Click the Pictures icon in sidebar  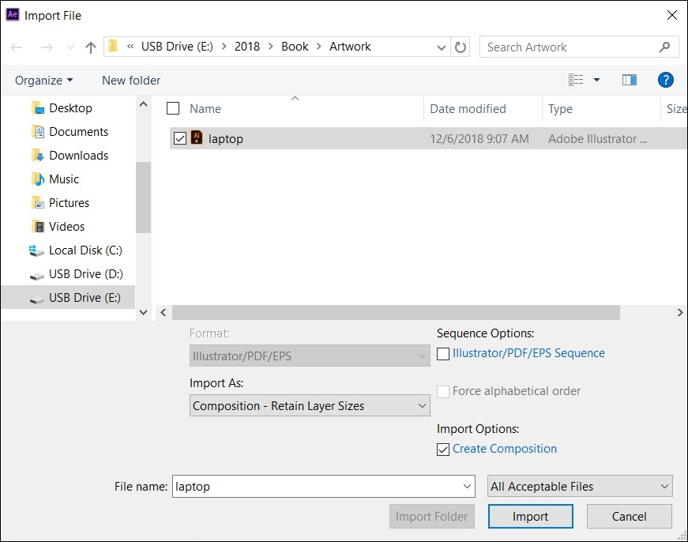coord(38,203)
